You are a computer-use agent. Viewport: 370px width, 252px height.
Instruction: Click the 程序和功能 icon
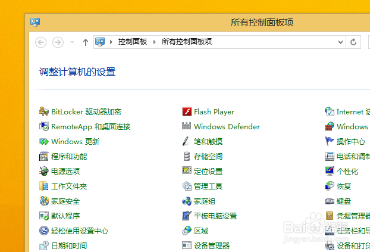point(44,156)
